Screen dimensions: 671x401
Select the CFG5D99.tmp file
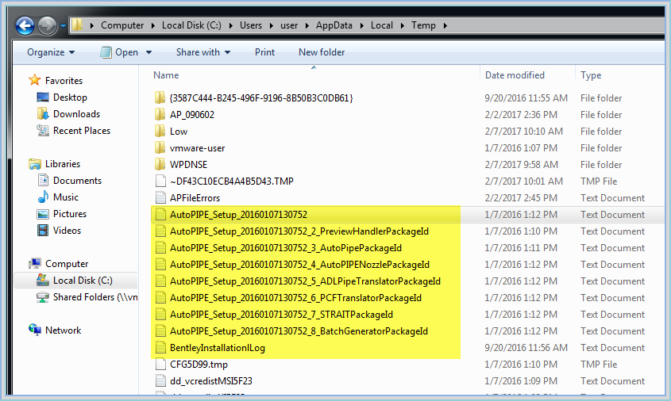(199, 365)
